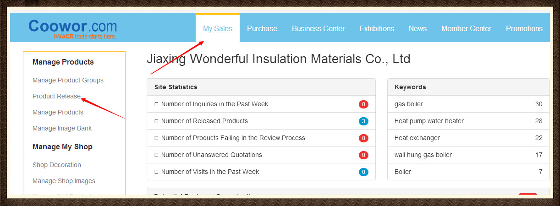Open the Member Center menu

click(466, 28)
